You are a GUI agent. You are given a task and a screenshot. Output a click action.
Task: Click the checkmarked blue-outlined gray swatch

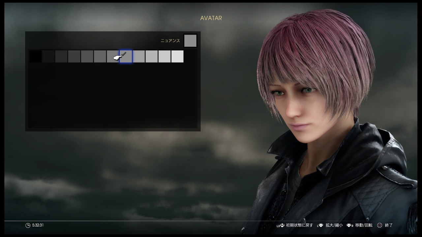(x=126, y=57)
